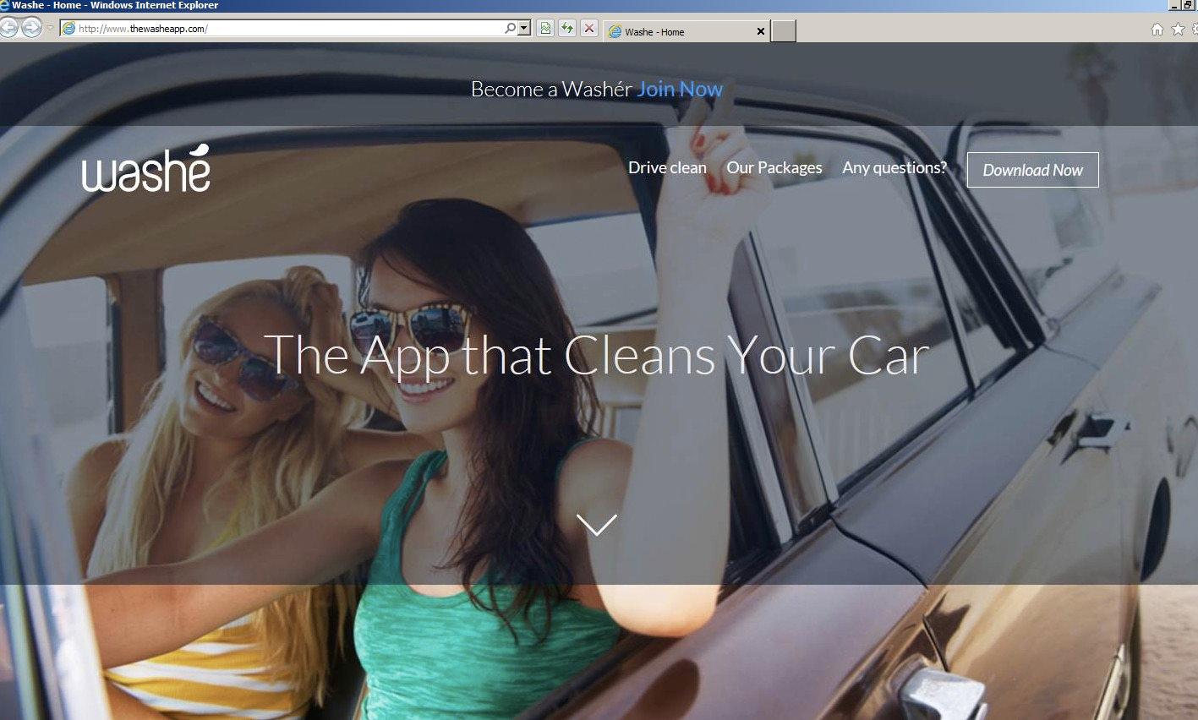The image size is (1198, 720).
Task: Click in the URL address field
Action: (x=287, y=29)
